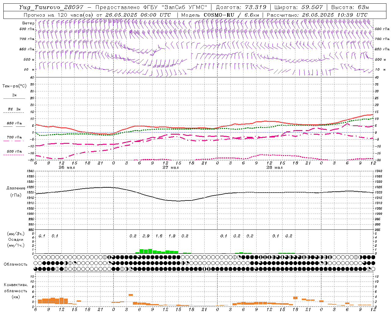Viewport: 391px width, 312px height.
Task: Select the Прогноз на 120 часа(ов) line
Action: 97,15
